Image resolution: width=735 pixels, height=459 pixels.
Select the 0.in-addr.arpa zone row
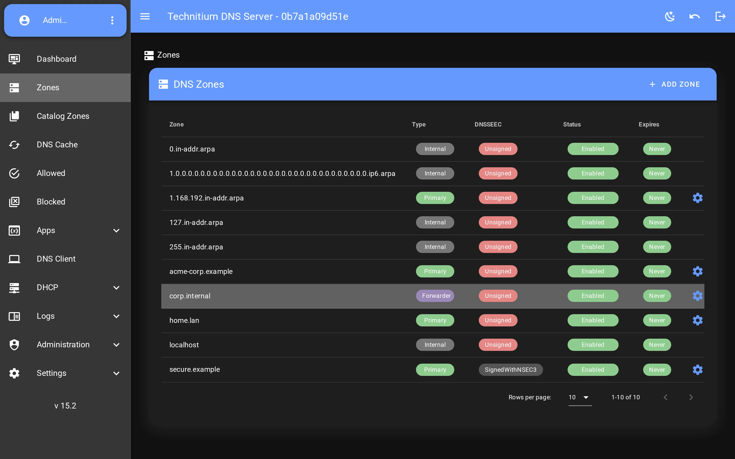[x=433, y=149]
